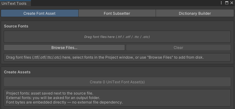Open the three-dot window options menu

[x=221, y=3]
